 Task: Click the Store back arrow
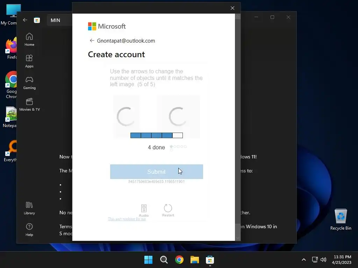click(25, 20)
